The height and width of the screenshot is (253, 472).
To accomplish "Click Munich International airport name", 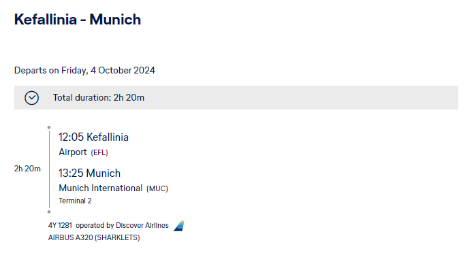I will point(101,188).
